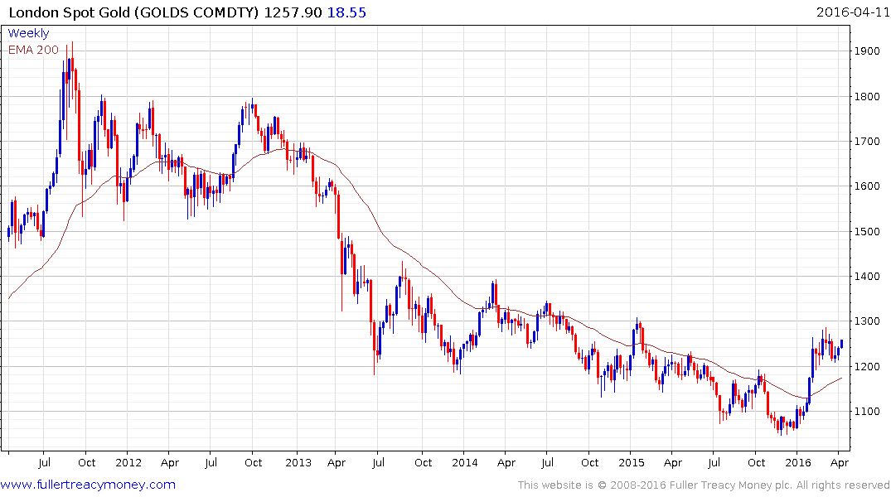
Task: Click the 1400 price axis label
Action: tap(867, 277)
